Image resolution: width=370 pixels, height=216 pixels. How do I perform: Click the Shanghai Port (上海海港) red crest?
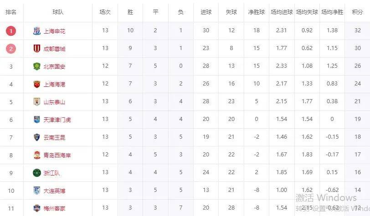(x=37, y=84)
